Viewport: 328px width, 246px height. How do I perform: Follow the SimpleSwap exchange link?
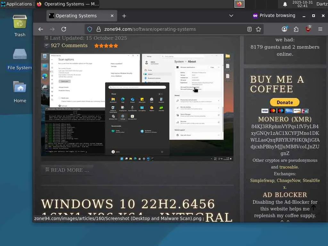click(262, 181)
